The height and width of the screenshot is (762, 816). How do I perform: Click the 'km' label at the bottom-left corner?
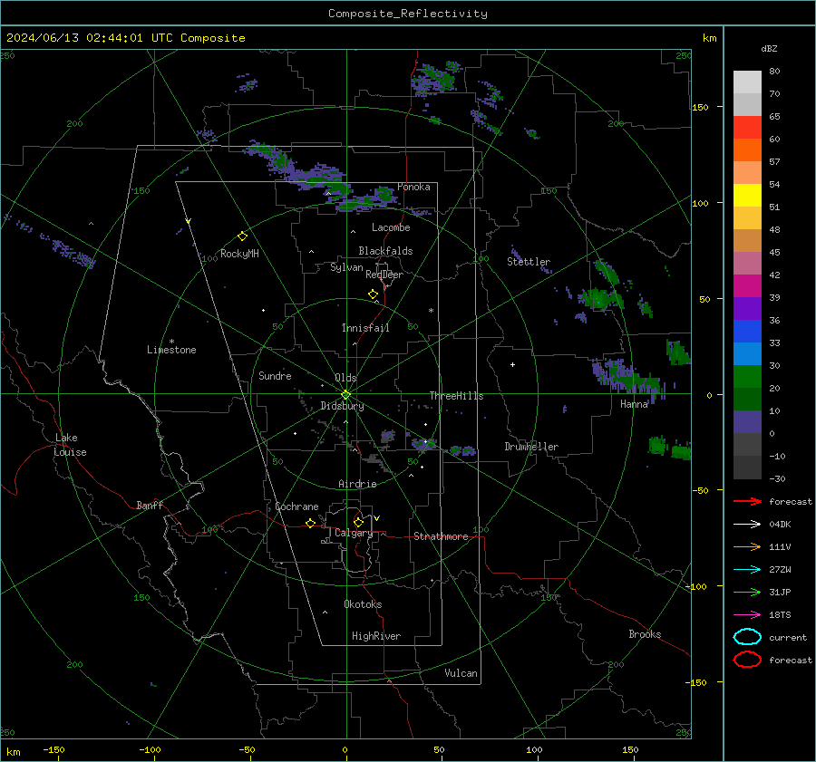click(14, 752)
